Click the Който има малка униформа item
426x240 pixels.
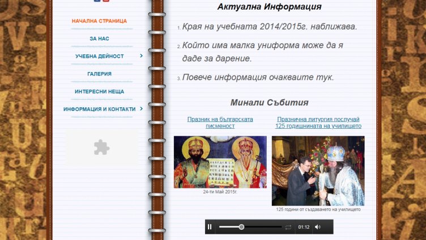click(x=262, y=52)
